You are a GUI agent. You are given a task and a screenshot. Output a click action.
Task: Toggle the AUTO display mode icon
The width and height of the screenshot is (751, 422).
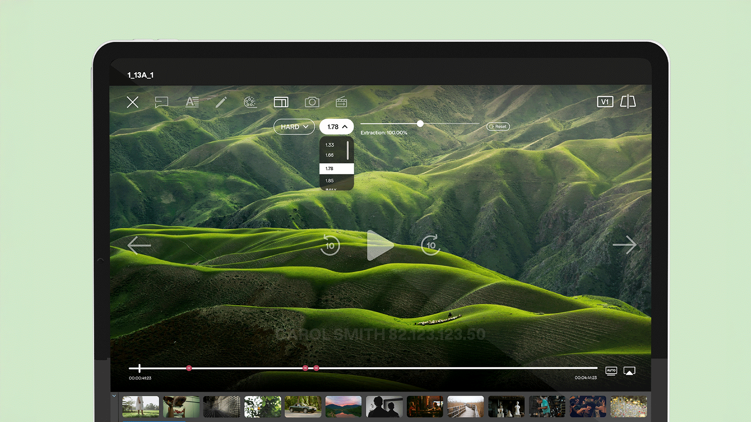point(611,371)
